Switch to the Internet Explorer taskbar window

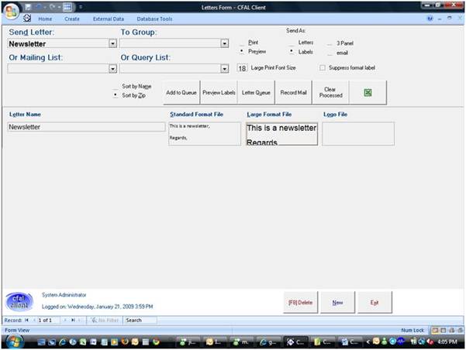coord(268,342)
